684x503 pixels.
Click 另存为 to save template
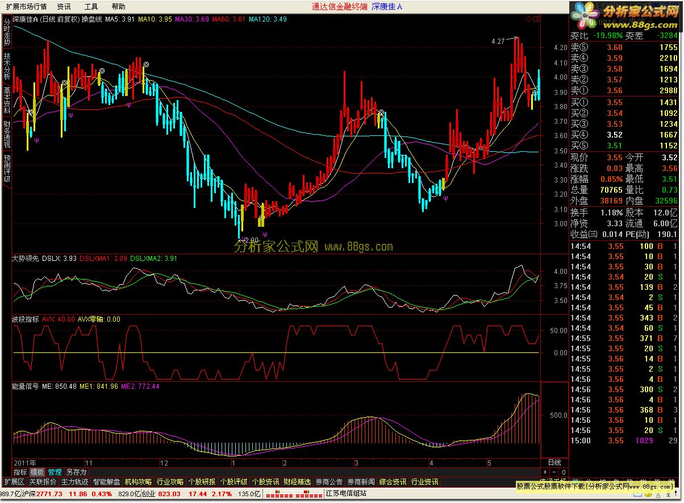click(76, 472)
